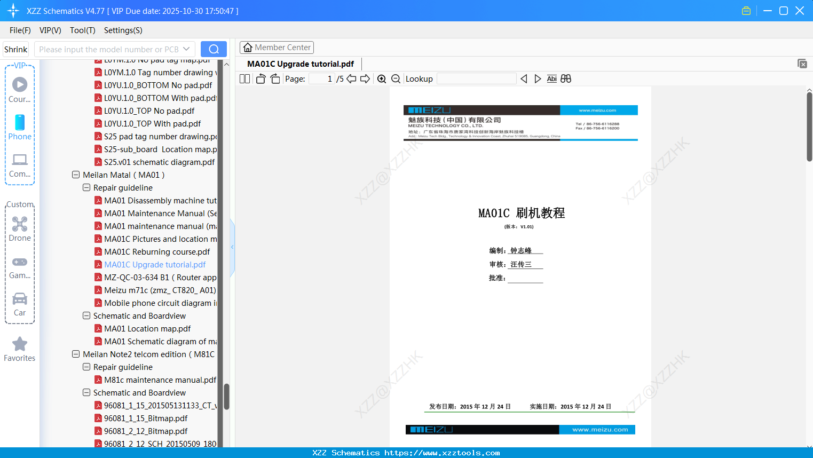Toggle the Abi match mode in toolbar
This screenshot has width=813, height=458.
point(551,78)
